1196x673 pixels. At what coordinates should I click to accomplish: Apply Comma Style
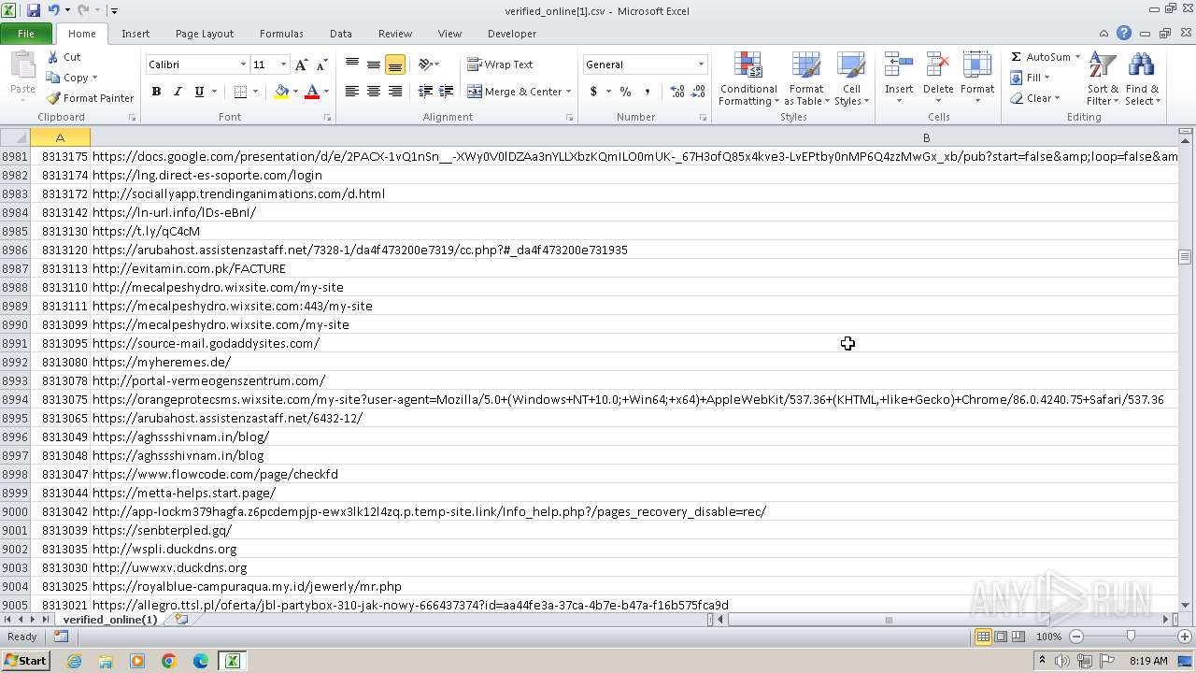pos(648,92)
